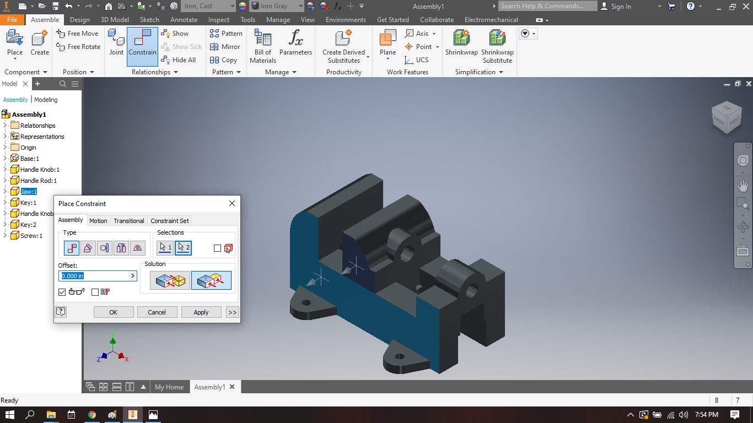Select the Tangent constraint type
This screenshot has width=753, height=423.
(104, 248)
